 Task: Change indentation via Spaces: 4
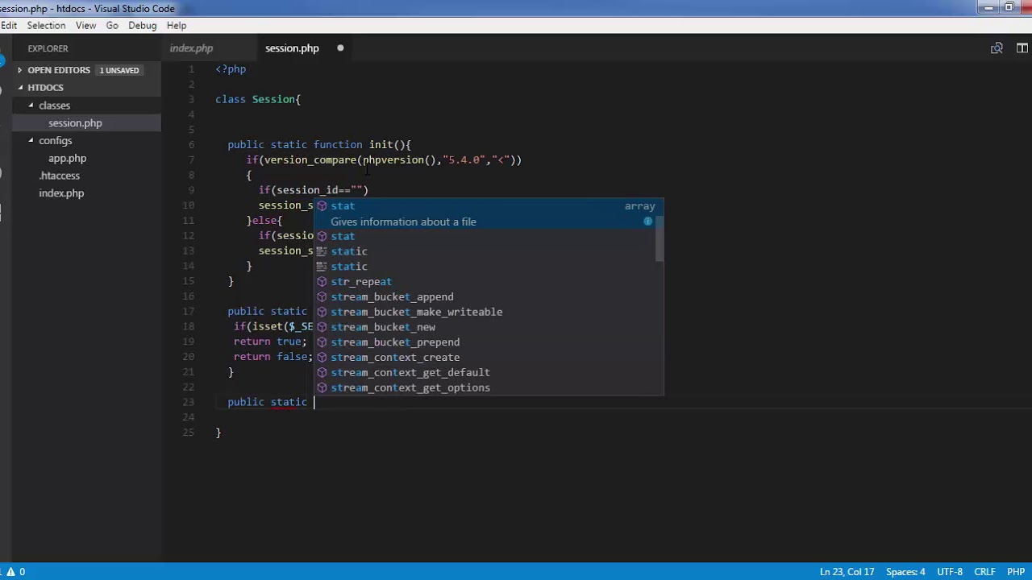(905, 572)
